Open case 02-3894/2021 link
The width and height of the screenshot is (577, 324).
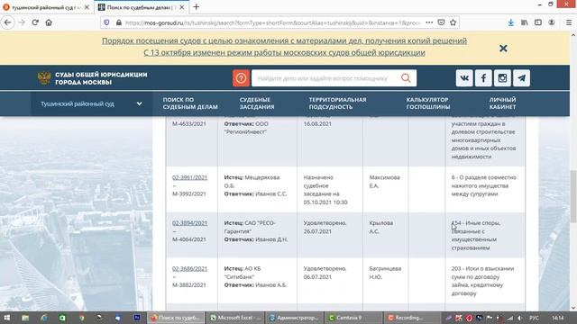click(x=189, y=223)
